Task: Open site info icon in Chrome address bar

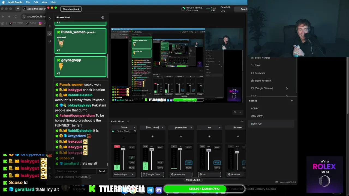Action: tap(24, 17)
